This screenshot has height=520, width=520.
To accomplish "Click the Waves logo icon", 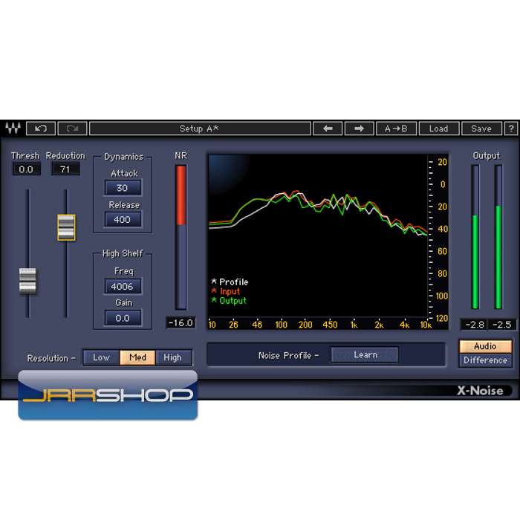I will click(13, 129).
